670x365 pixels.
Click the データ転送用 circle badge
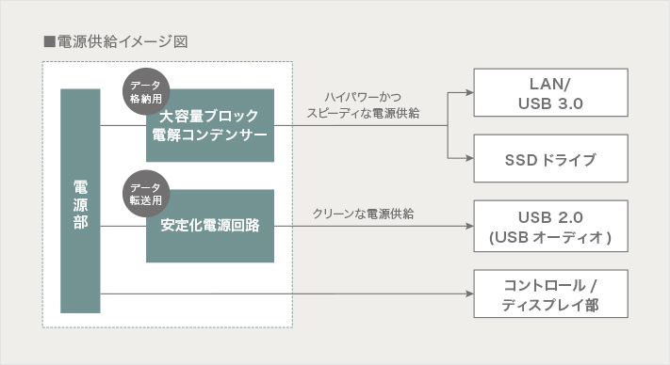coord(146,194)
